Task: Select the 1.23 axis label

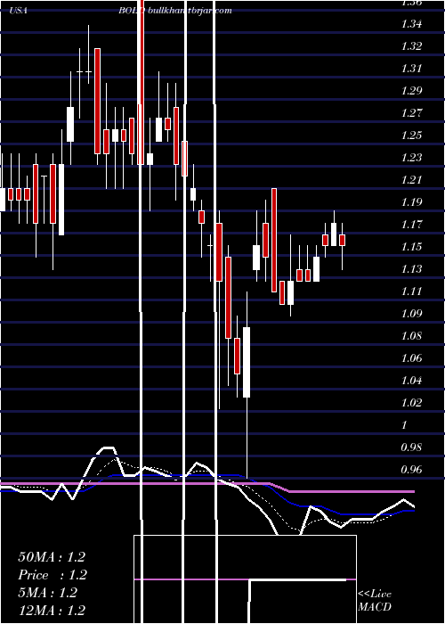Action: point(411,158)
